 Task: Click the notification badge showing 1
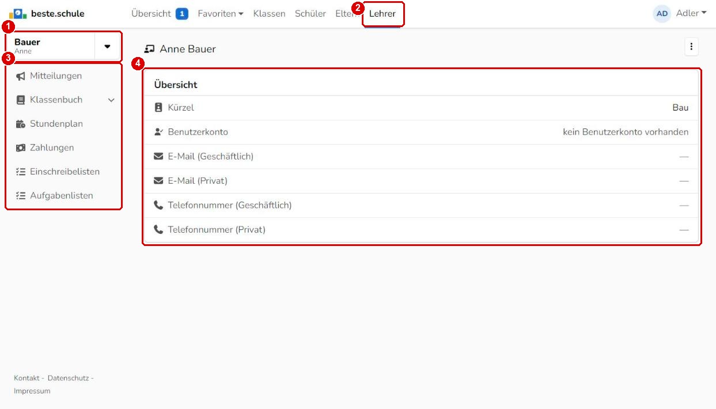click(182, 14)
